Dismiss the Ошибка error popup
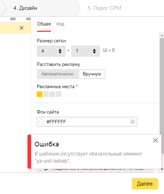This screenshot has height=194, width=164. tap(155, 140)
